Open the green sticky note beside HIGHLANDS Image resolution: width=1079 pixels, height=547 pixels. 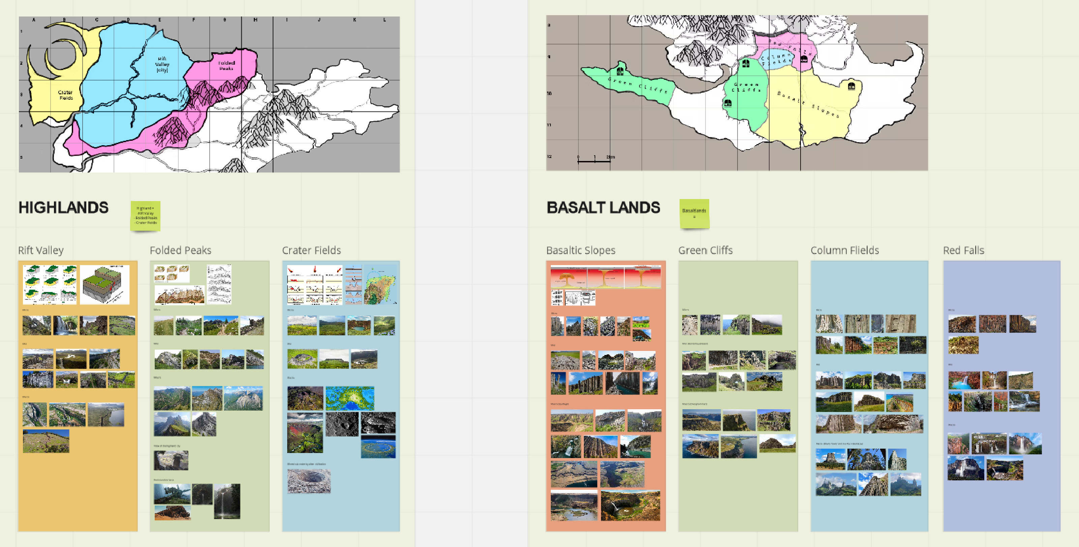145,216
